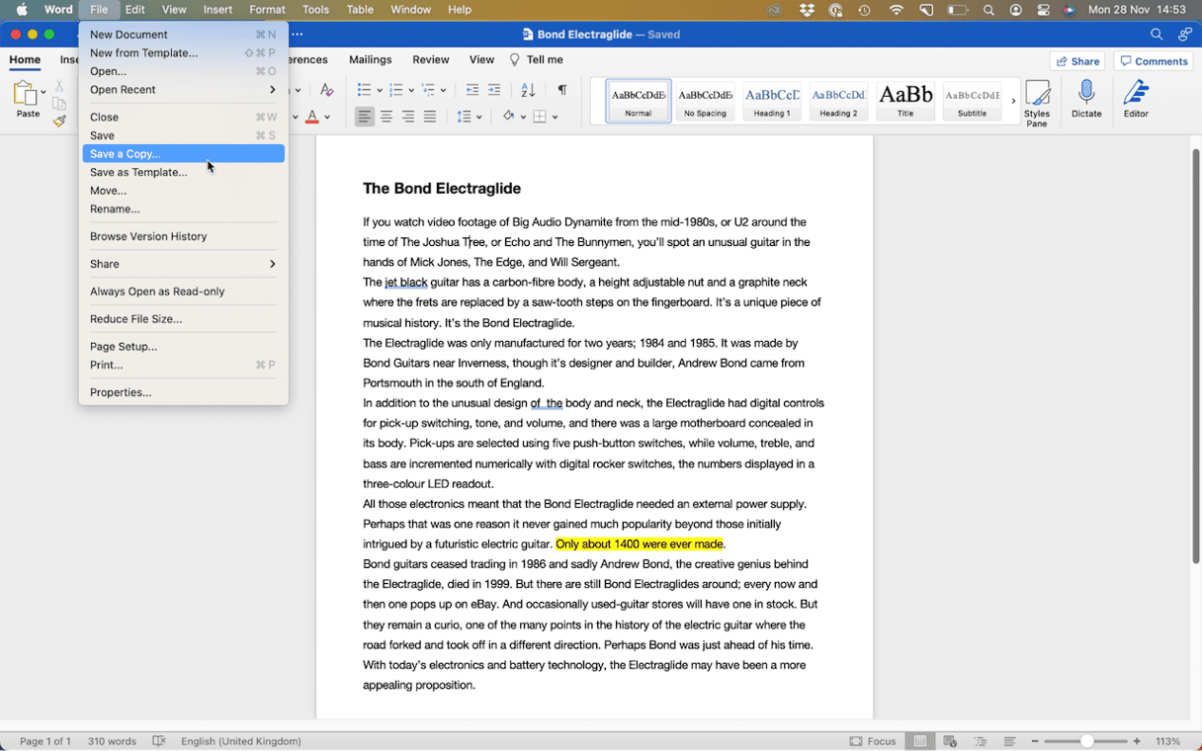This screenshot has height=751, width=1202.
Task: Click the zoom in plus icon
Action: click(1137, 741)
